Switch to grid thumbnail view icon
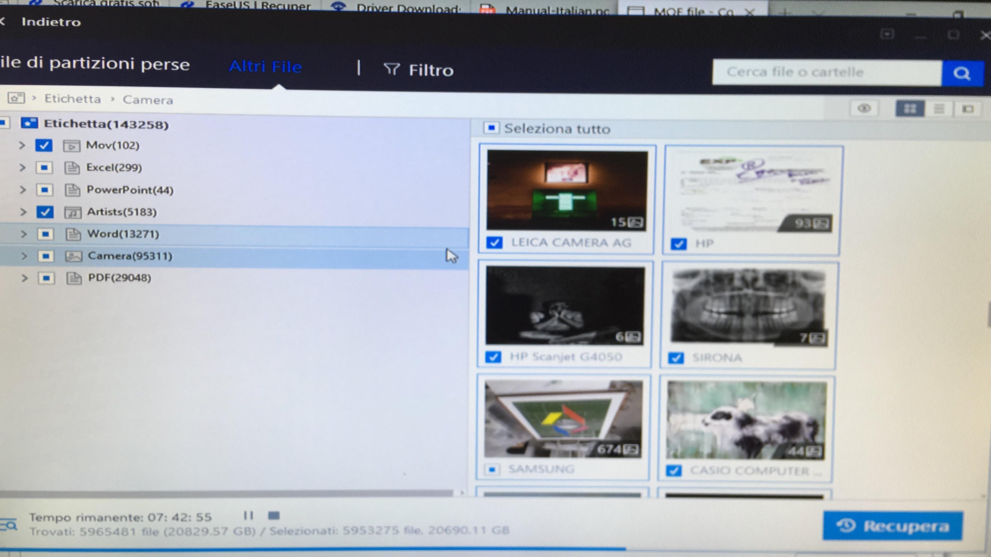This screenshot has height=557, width=991. tap(910, 109)
